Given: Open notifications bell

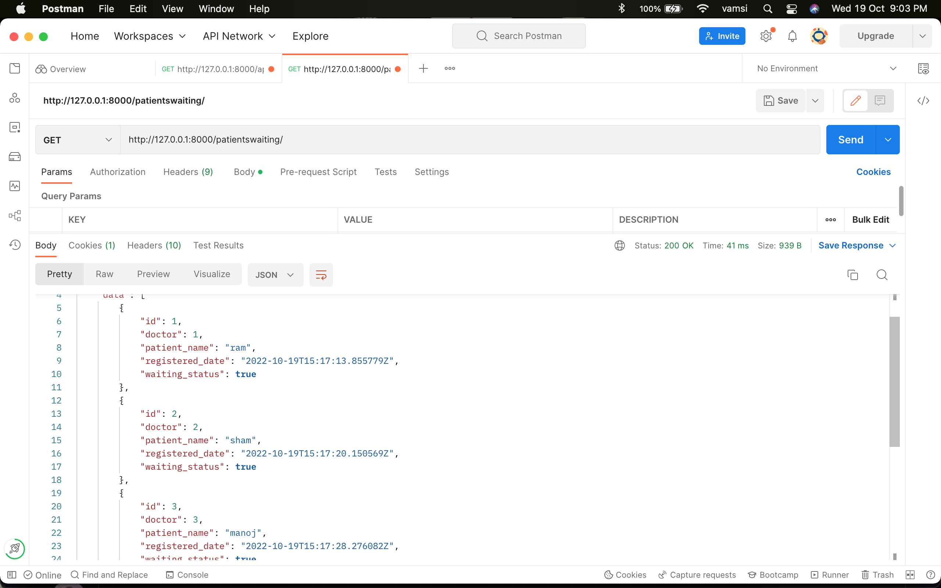Looking at the screenshot, I should pos(792,36).
